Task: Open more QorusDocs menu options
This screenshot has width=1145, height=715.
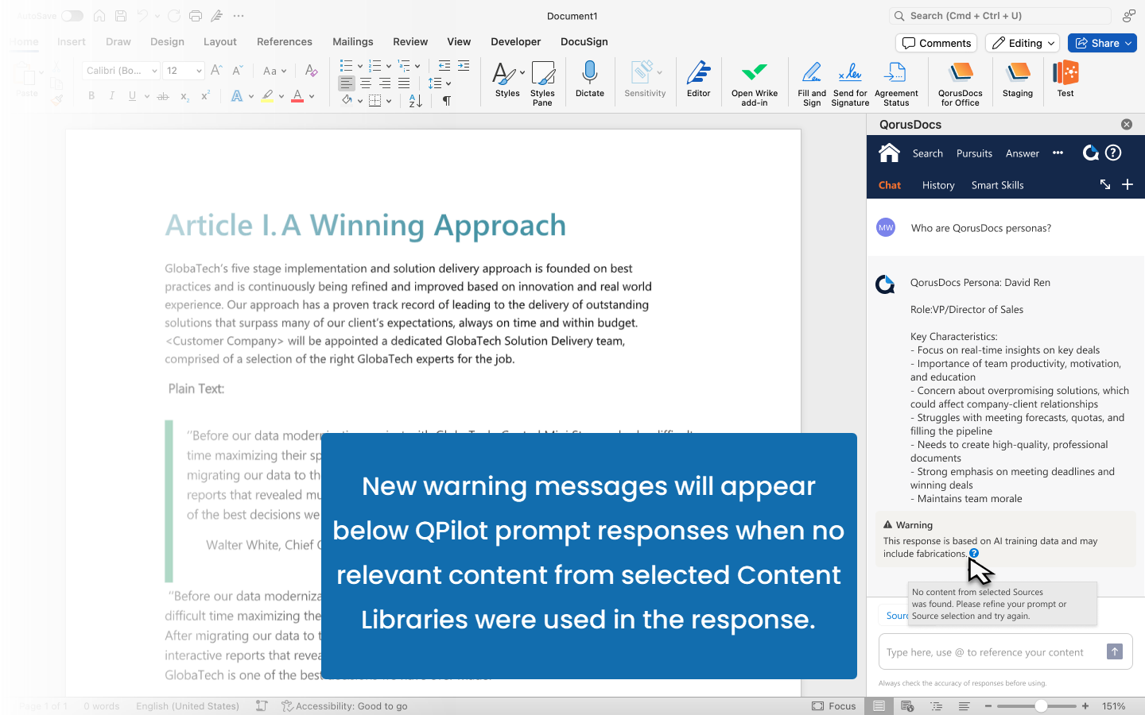Action: pyautogui.click(x=1058, y=153)
